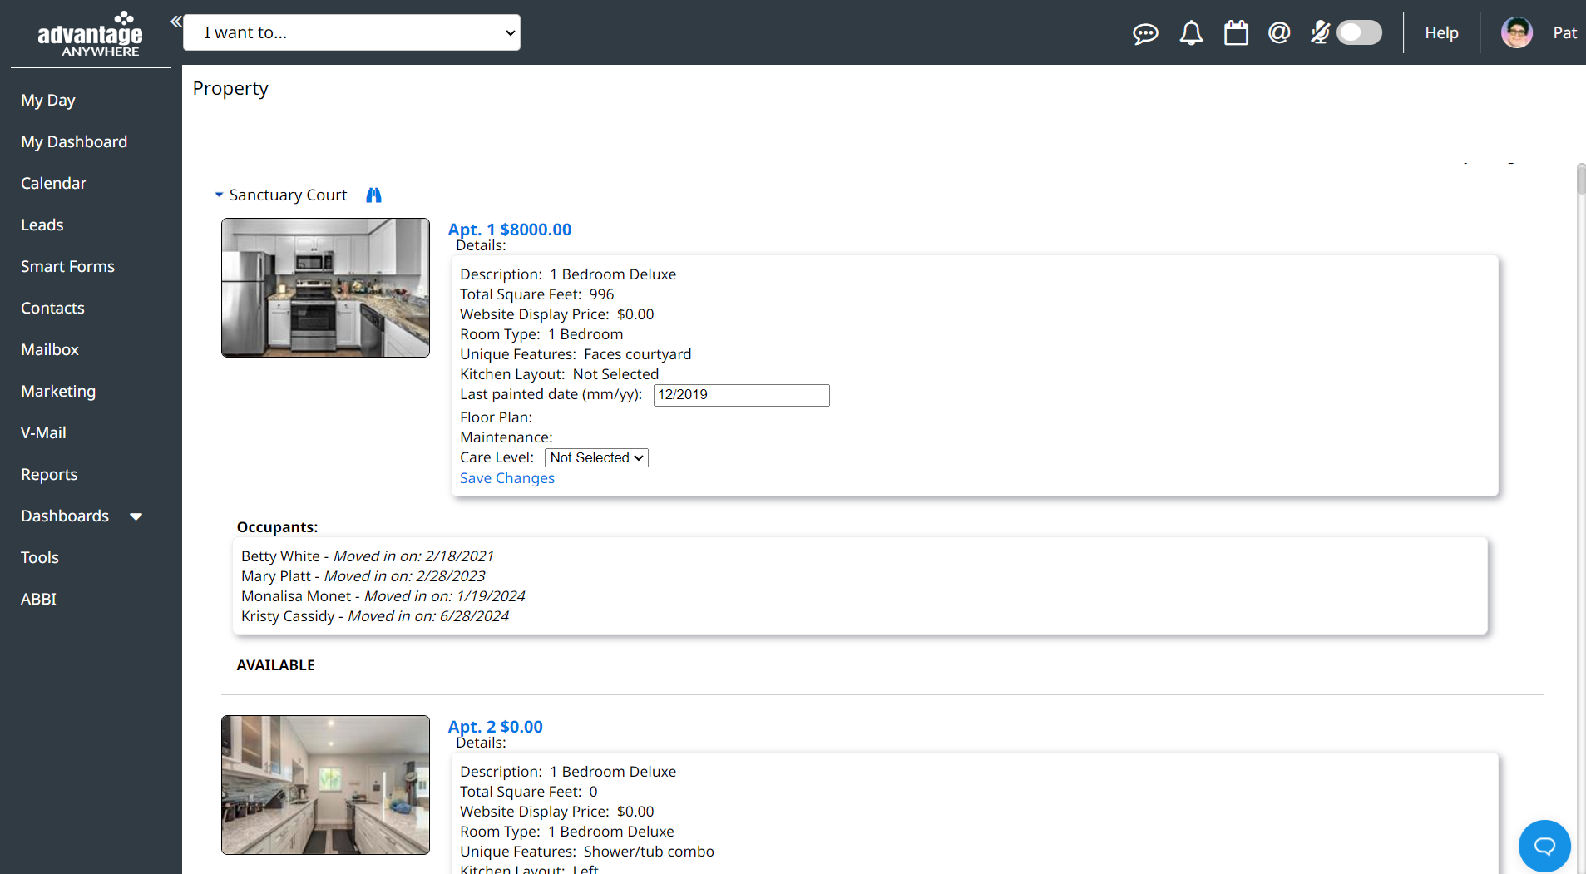The height and width of the screenshot is (874, 1586).
Task: Open the Care Level dropdown
Action: (595, 457)
